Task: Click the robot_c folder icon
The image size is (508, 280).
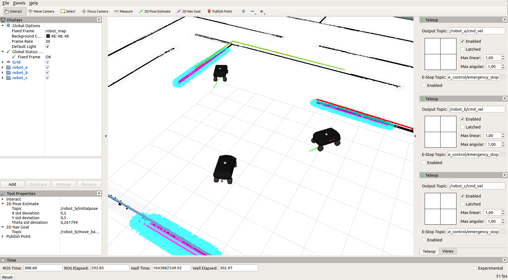Action: click(x=8, y=78)
